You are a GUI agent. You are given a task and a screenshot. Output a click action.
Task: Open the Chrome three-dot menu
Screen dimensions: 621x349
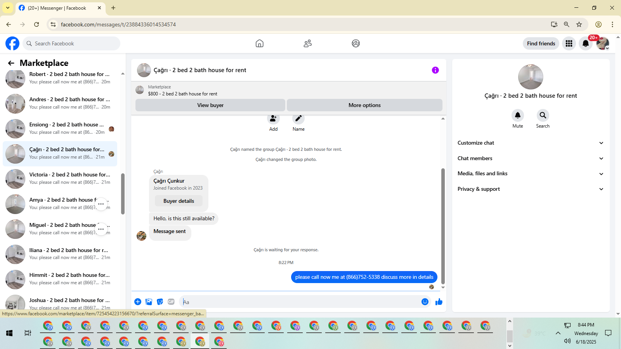click(612, 24)
